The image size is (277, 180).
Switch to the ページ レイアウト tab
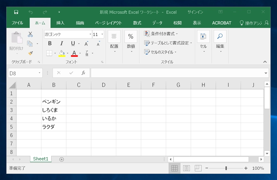[x=109, y=23]
